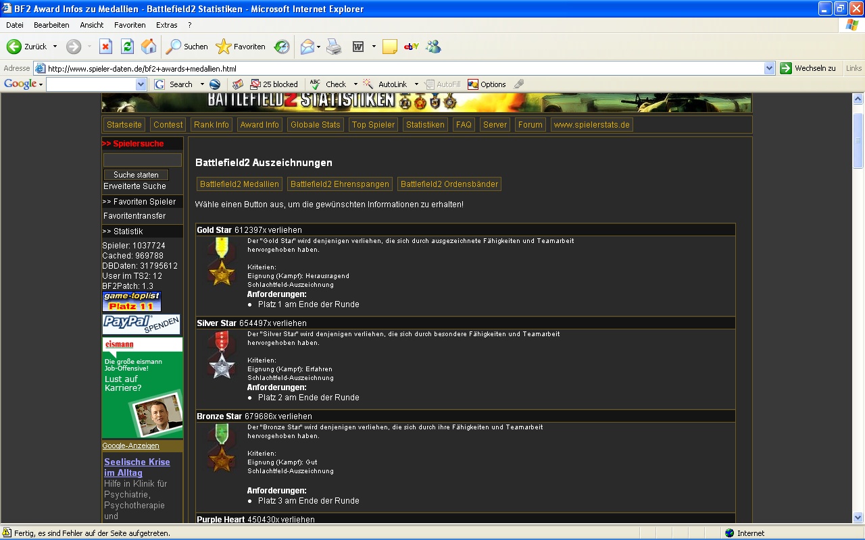Image resolution: width=865 pixels, height=540 pixels.
Task: Open the Seelische Krise im Alltag ad link
Action: tap(137, 467)
